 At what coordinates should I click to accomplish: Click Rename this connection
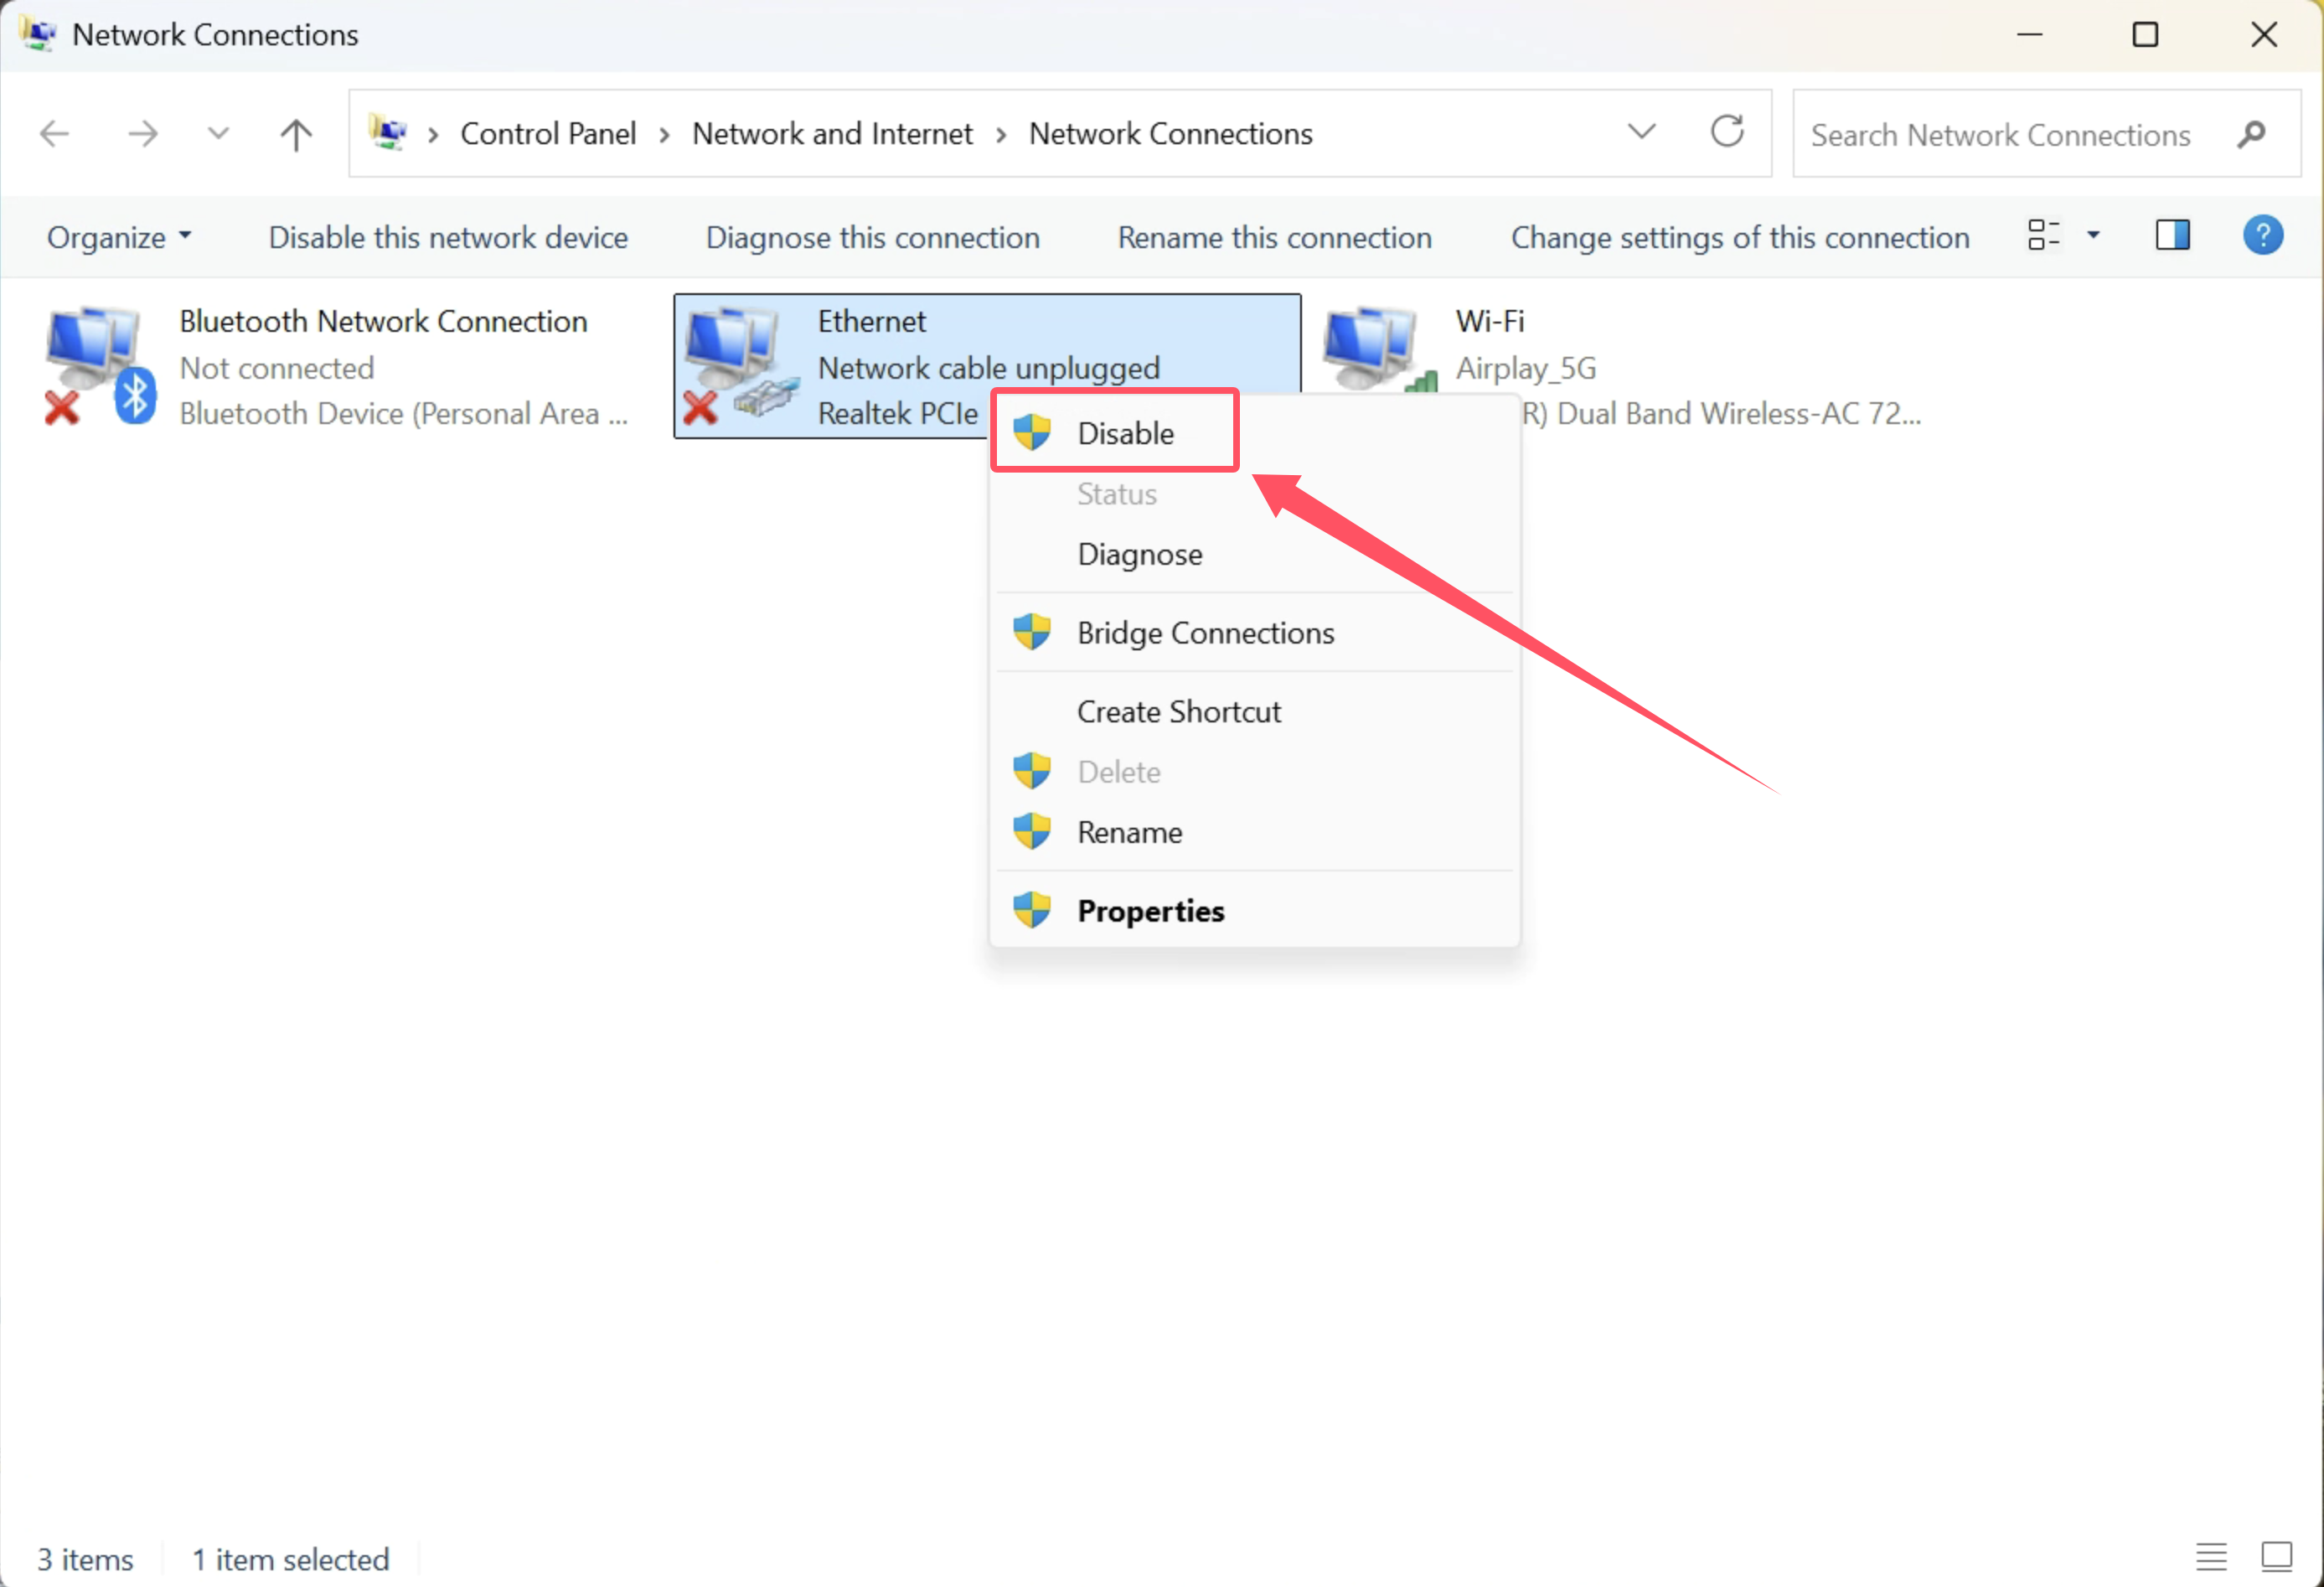tap(1274, 237)
